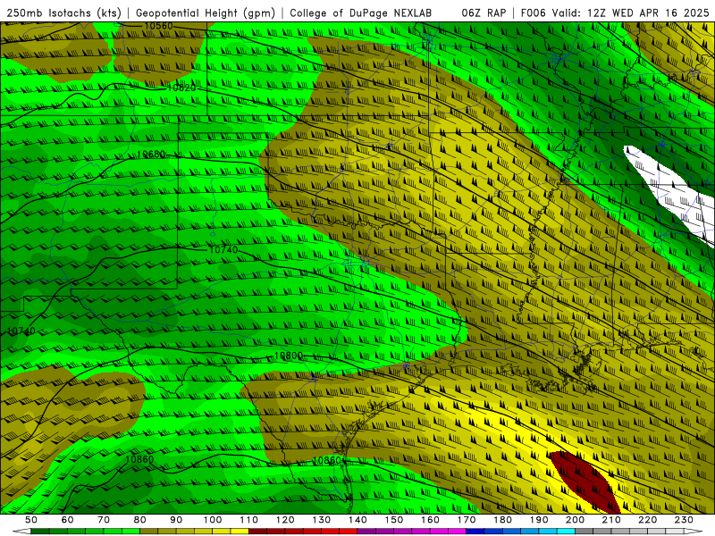Click the '180' color bar label

tap(502, 520)
